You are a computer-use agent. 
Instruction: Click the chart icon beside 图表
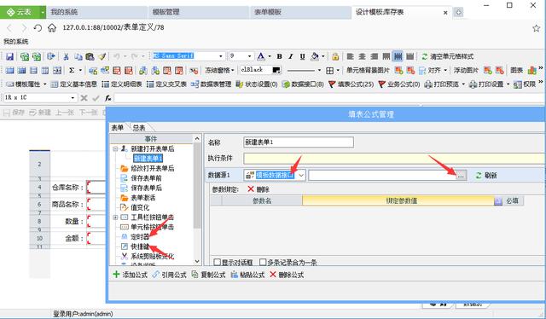(x=531, y=70)
